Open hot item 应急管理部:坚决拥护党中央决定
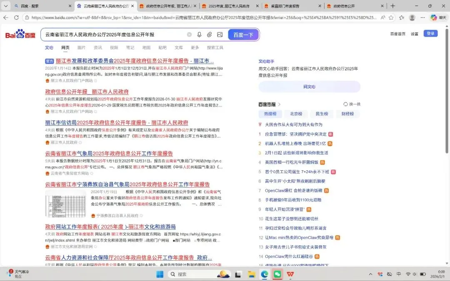This screenshot has width=450, height=281. 295,134
